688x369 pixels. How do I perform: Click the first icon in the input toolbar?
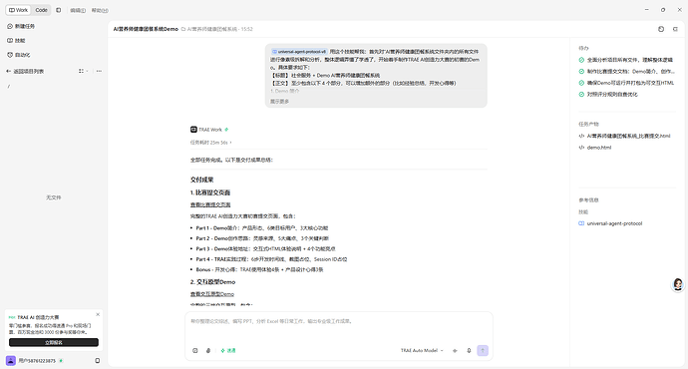pyautogui.click(x=195, y=351)
